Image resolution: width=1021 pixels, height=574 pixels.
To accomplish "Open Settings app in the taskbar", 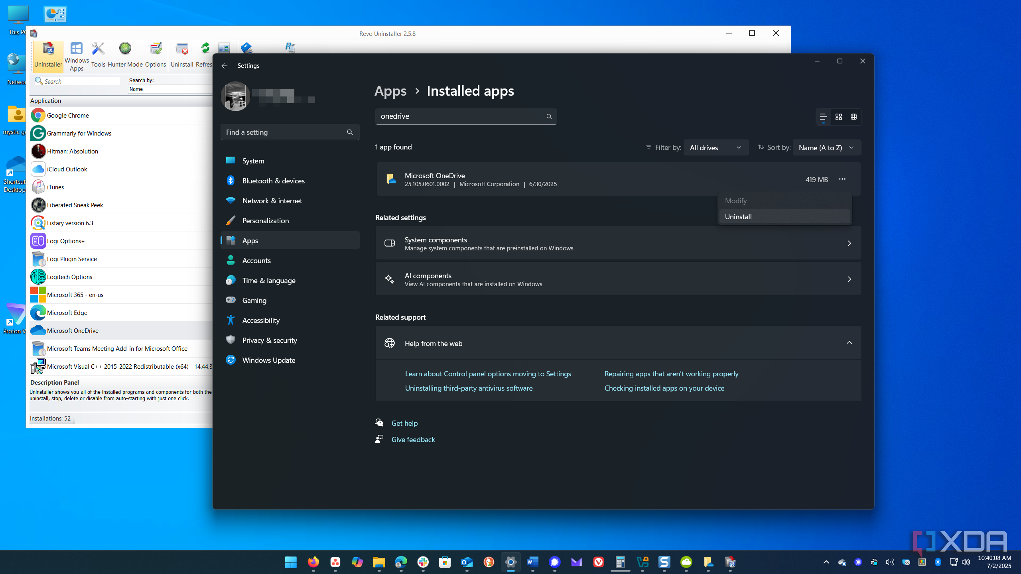I will pyautogui.click(x=510, y=562).
